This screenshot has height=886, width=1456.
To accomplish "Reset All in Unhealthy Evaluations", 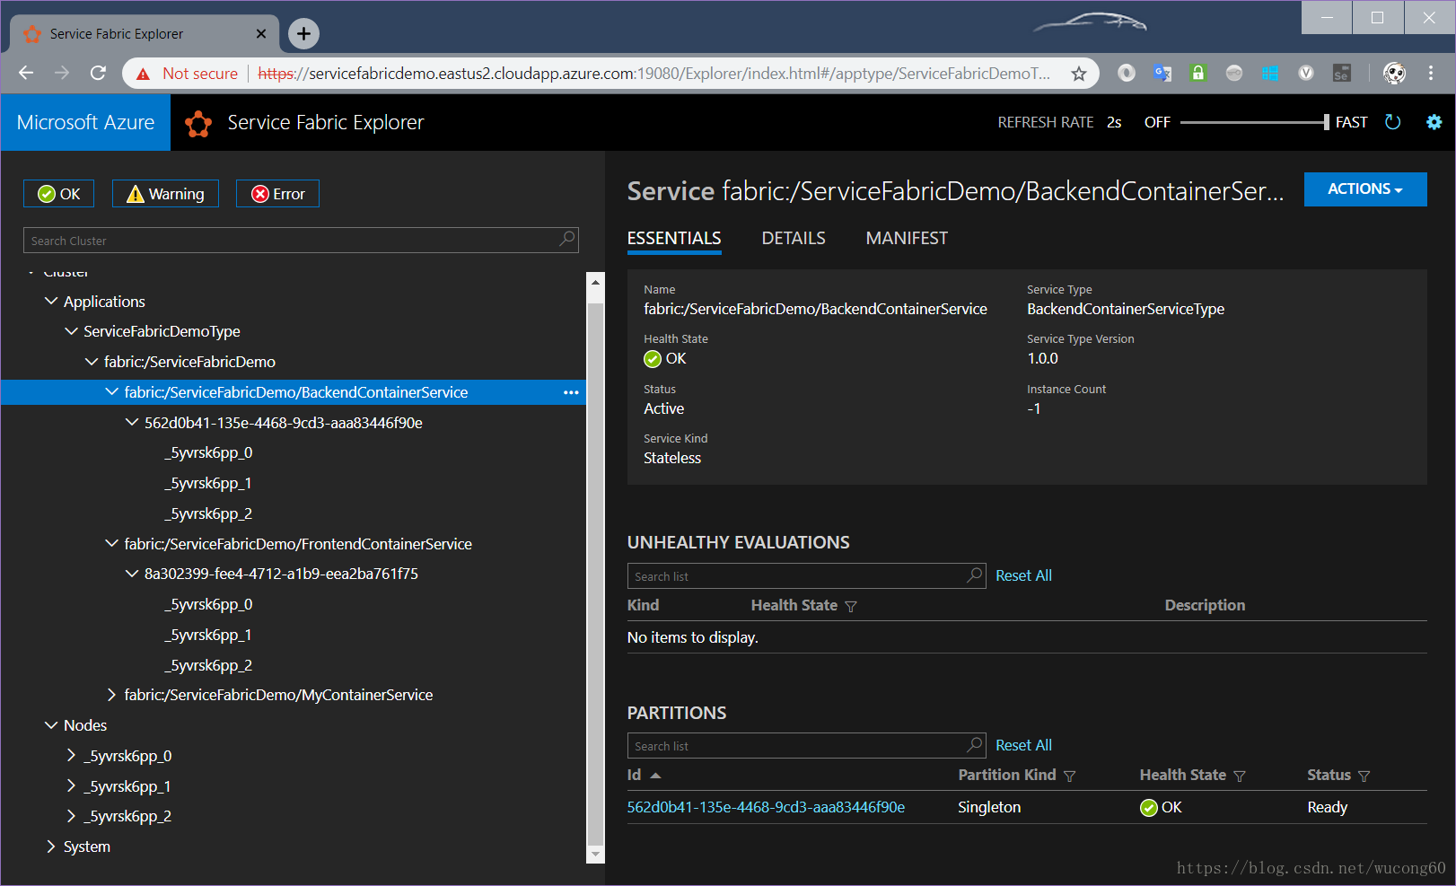I will [x=1023, y=575].
